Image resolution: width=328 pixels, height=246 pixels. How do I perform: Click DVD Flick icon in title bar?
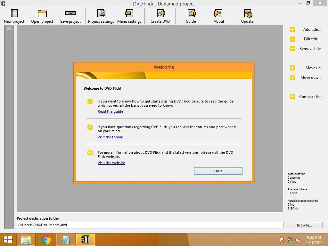(3, 3)
